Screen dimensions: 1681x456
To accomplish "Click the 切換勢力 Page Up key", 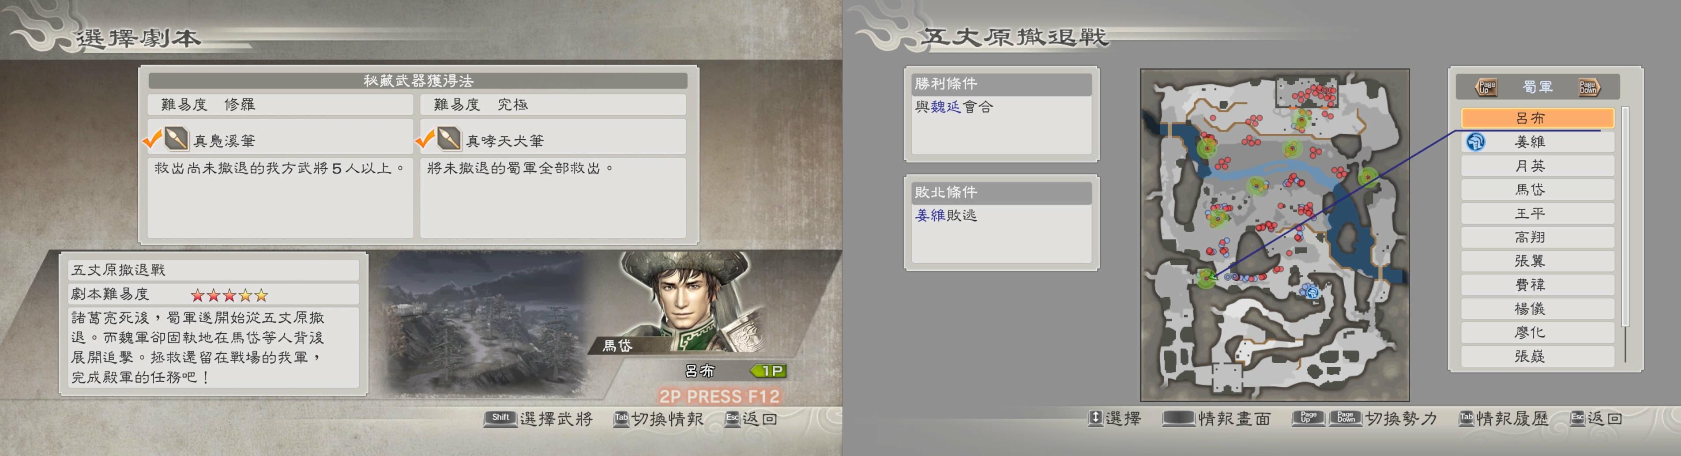I will coord(1308,418).
